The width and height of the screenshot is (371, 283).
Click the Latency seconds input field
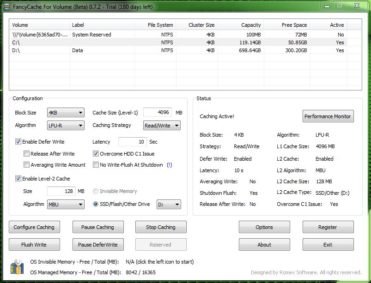(132, 142)
